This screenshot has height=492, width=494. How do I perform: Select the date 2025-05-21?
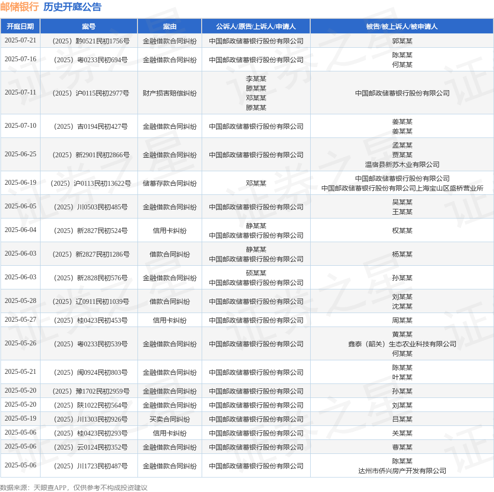[20, 371]
